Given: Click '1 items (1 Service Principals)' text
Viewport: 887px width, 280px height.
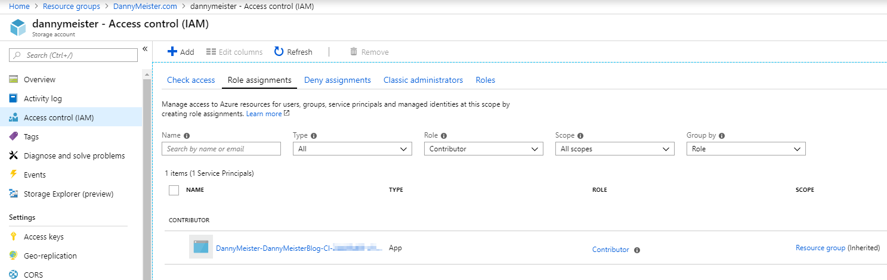Looking at the screenshot, I should click(x=209, y=174).
